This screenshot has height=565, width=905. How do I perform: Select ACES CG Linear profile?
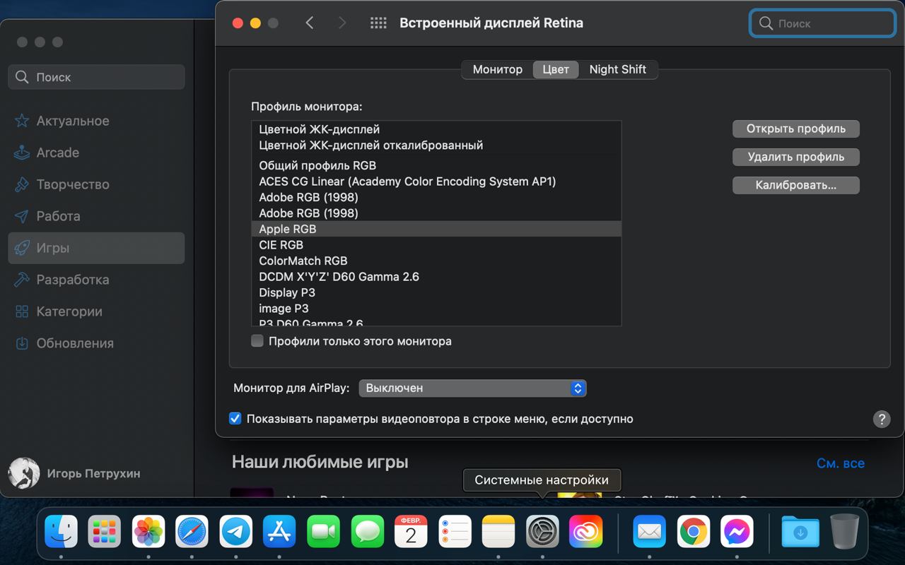pyautogui.click(x=436, y=182)
